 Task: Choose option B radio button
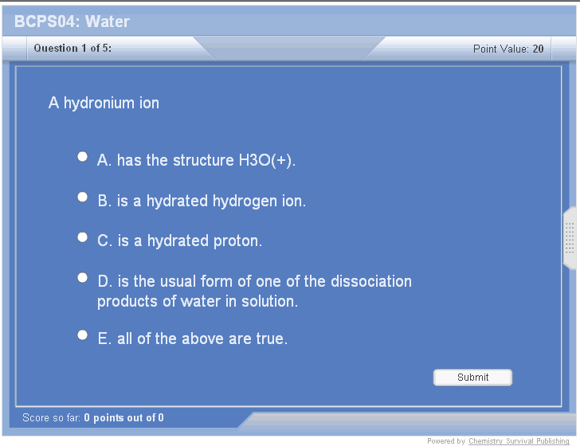click(82, 197)
